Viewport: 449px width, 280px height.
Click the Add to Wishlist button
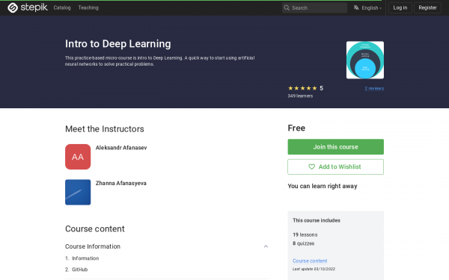tap(335, 167)
